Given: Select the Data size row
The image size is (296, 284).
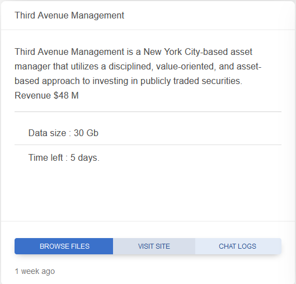Looking at the screenshot, I should [148, 133].
